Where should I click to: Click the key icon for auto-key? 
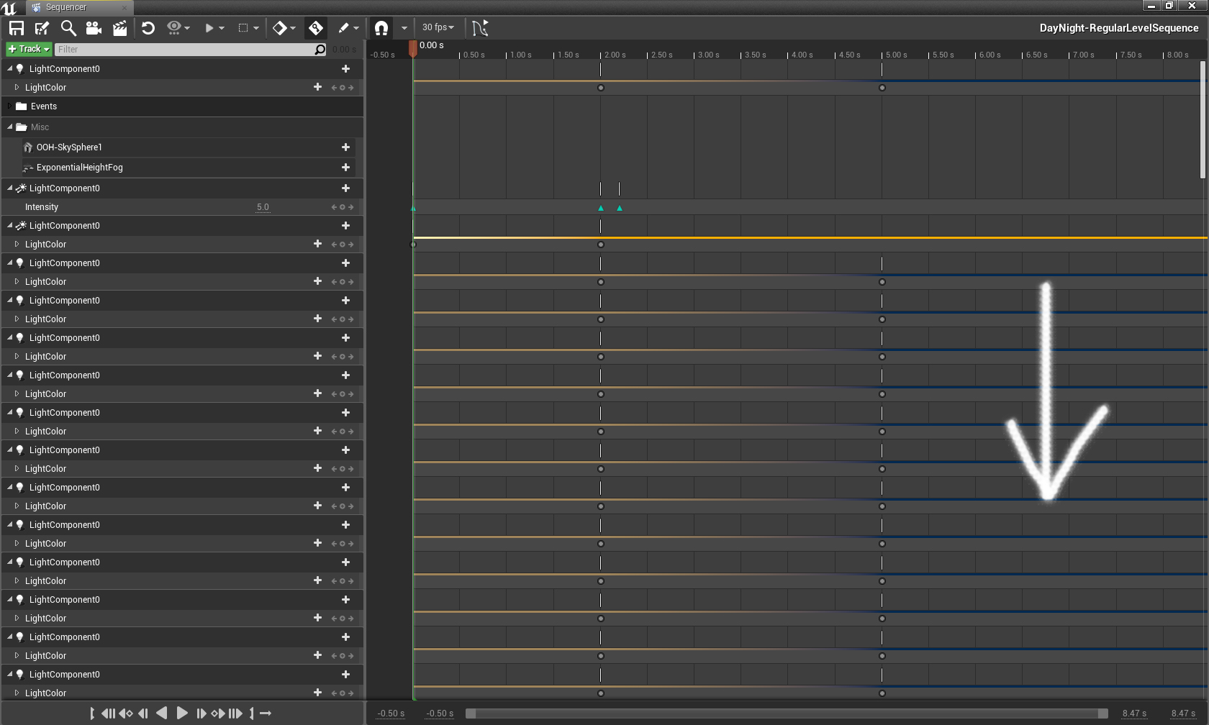click(x=316, y=28)
